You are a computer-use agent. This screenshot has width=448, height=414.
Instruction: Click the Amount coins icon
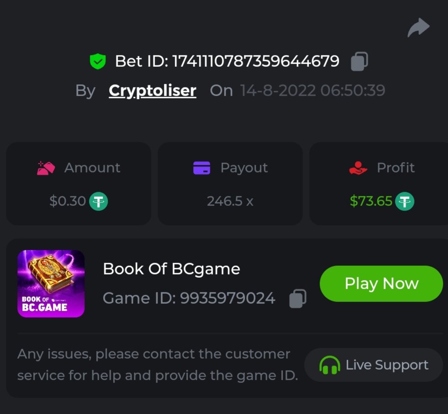[x=46, y=168]
